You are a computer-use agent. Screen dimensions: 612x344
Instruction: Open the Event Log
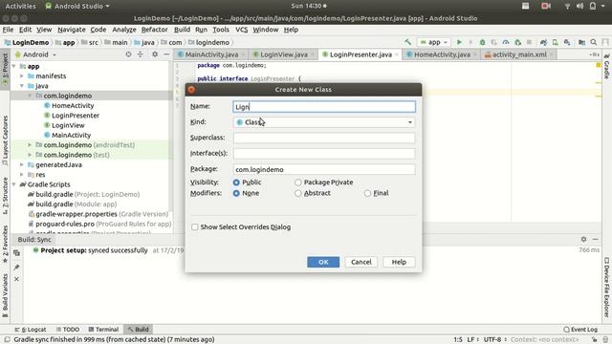point(580,330)
